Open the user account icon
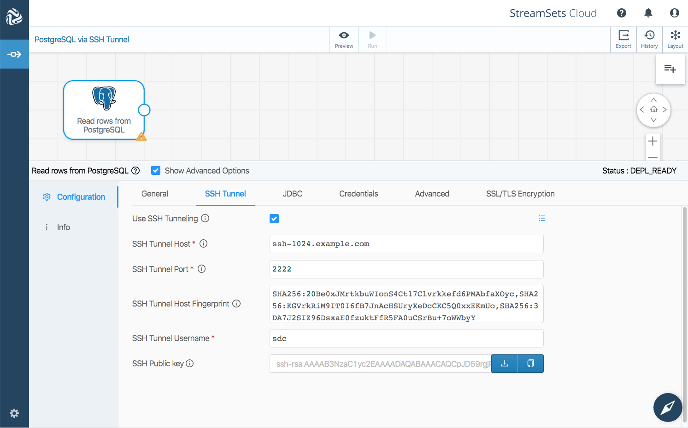This screenshot has width=688, height=428. (x=675, y=13)
